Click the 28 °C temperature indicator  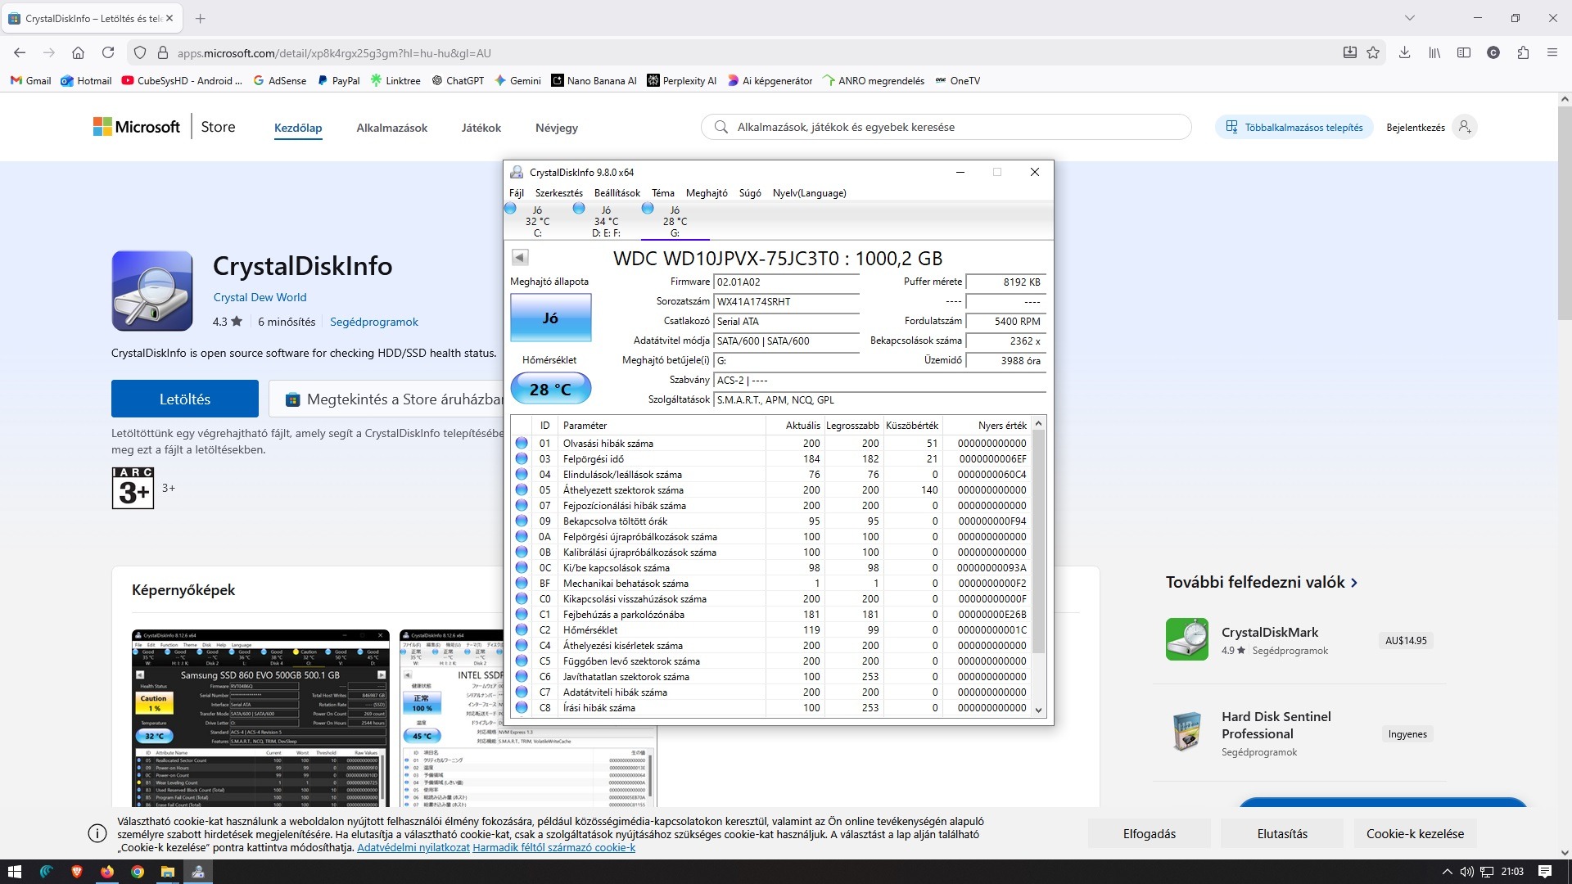tap(550, 389)
